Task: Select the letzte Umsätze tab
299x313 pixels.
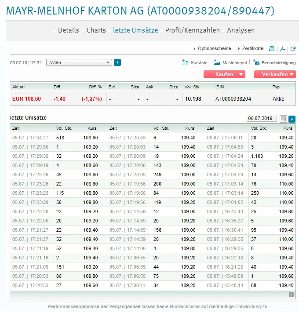Action: [x=135, y=30]
